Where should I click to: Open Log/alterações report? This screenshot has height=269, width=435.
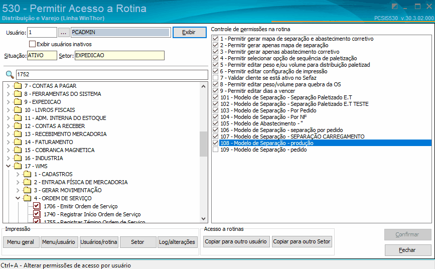point(177,242)
